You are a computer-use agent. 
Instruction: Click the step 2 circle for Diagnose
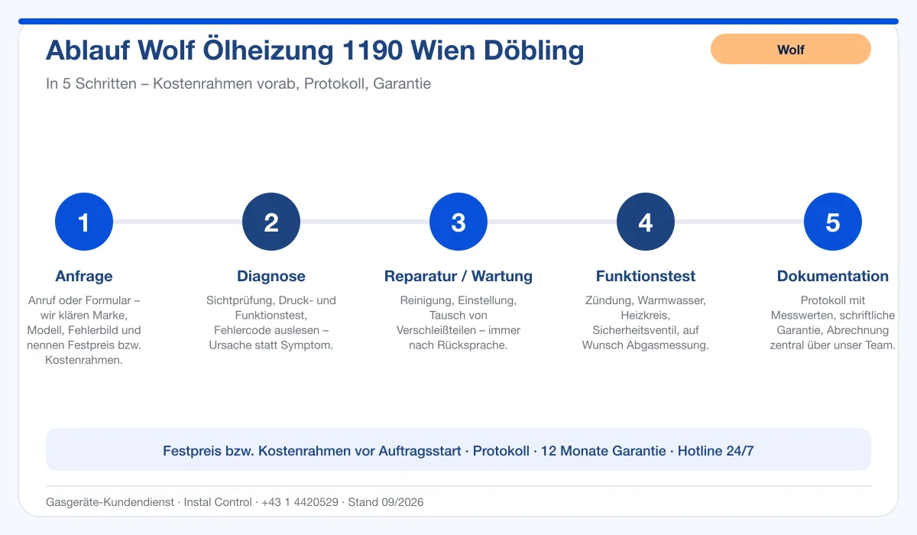(x=271, y=222)
